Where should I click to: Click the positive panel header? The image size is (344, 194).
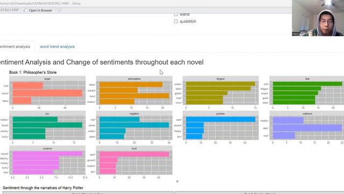click(x=220, y=114)
